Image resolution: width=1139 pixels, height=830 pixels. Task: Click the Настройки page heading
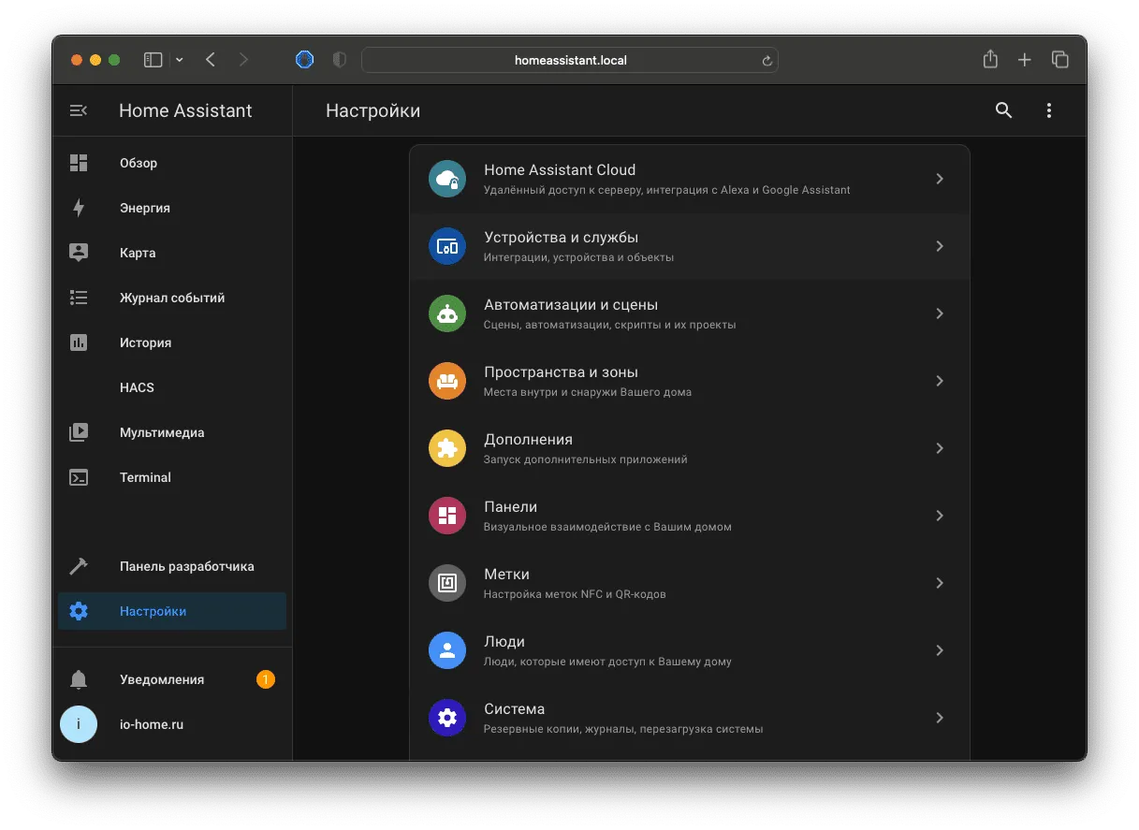372,110
